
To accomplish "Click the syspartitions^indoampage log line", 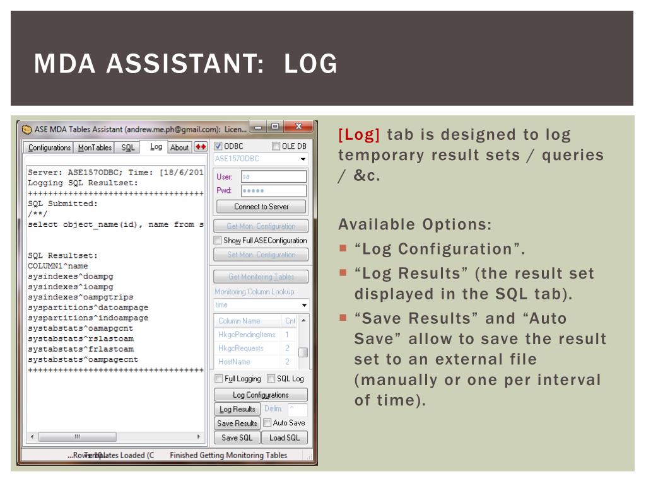I will pyautogui.click(x=88, y=318).
